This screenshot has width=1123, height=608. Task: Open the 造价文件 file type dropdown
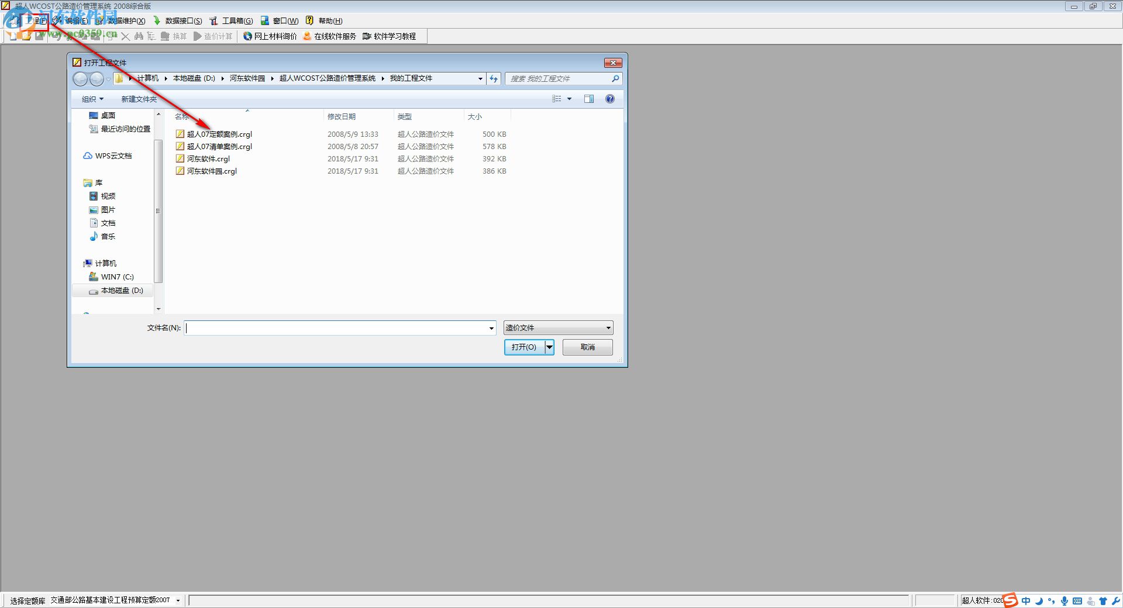point(558,328)
